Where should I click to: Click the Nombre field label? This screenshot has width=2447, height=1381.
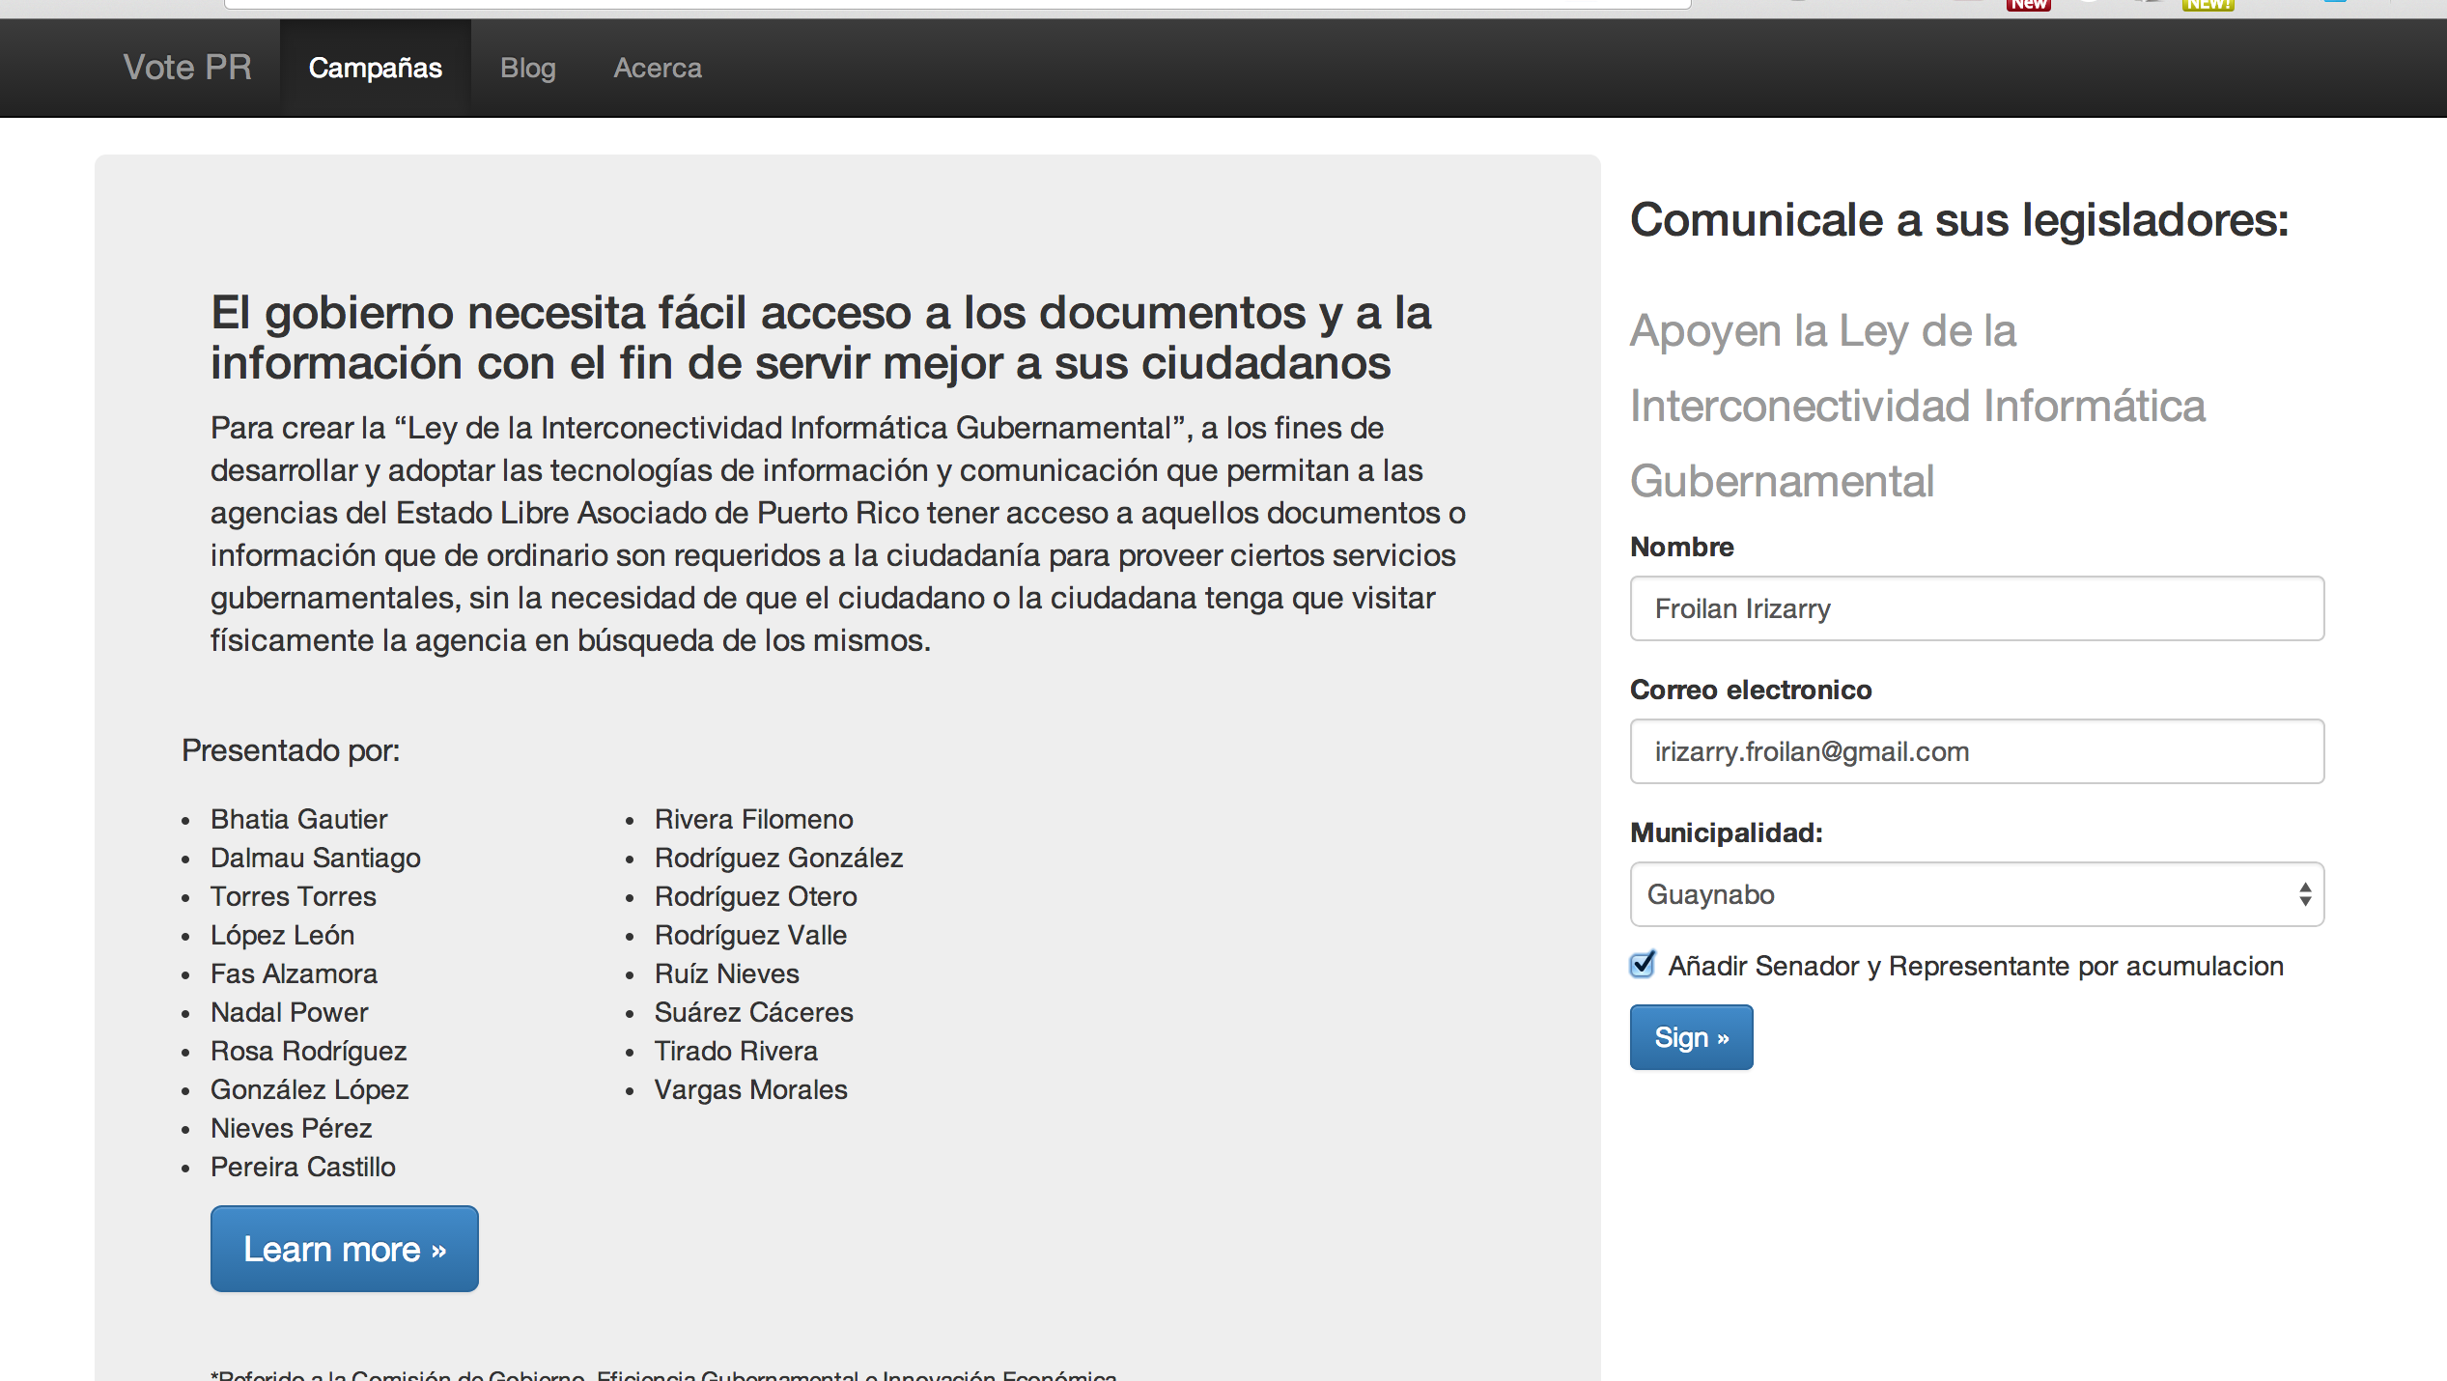[x=1681, y=547]
